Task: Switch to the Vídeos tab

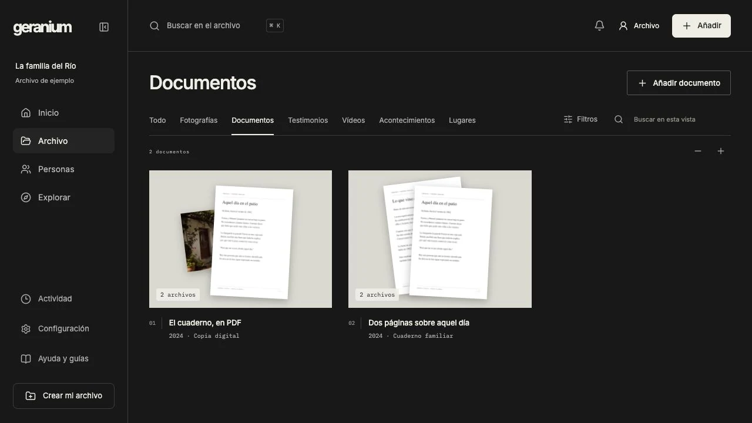Action: click(x=354, y=120)
